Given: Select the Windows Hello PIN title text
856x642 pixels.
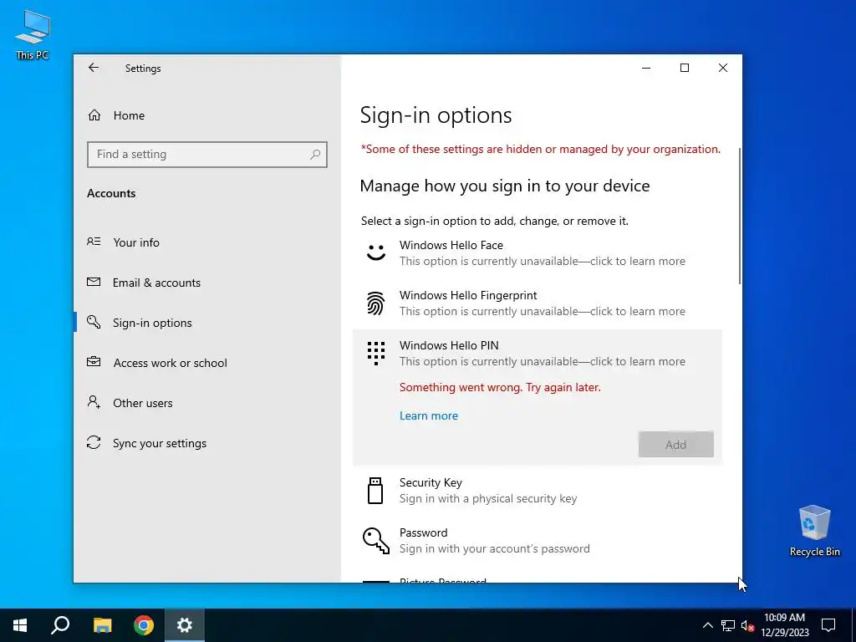Looking at the screenshot, I should point(449,345).
